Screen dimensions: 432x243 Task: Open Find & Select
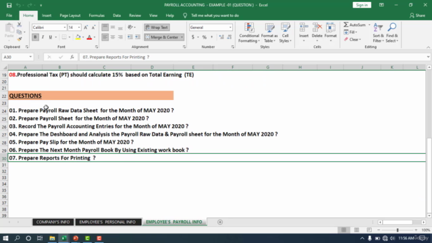[391, 32]
